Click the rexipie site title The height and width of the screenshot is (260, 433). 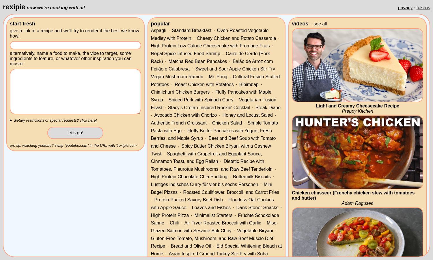14,7
